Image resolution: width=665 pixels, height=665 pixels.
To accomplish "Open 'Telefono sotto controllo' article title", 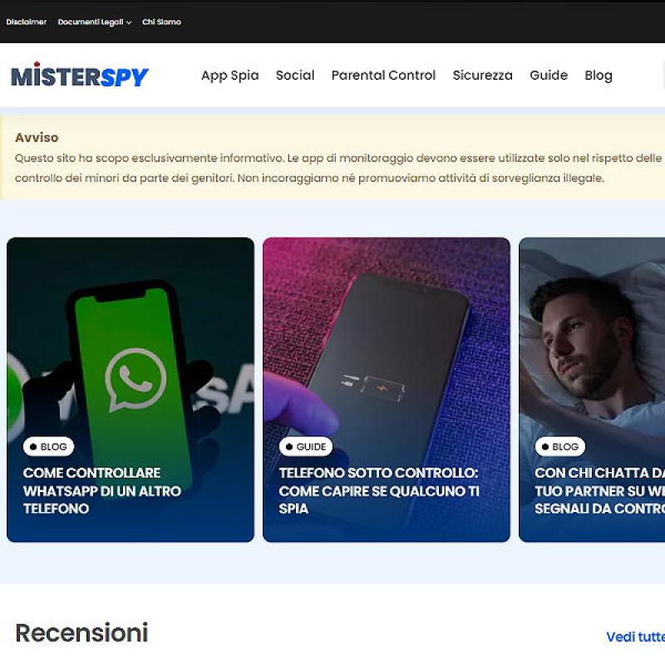I will (x=379, y=490).
